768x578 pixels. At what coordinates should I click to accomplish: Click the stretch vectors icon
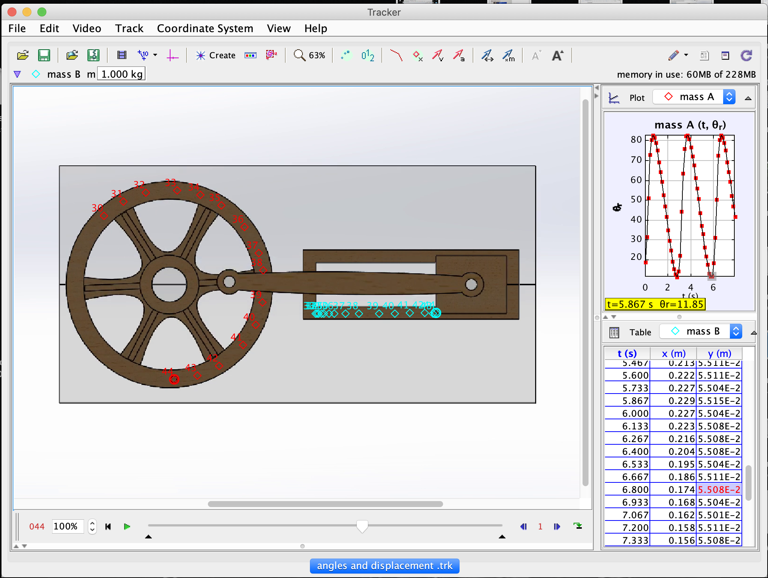click(487, 55)
